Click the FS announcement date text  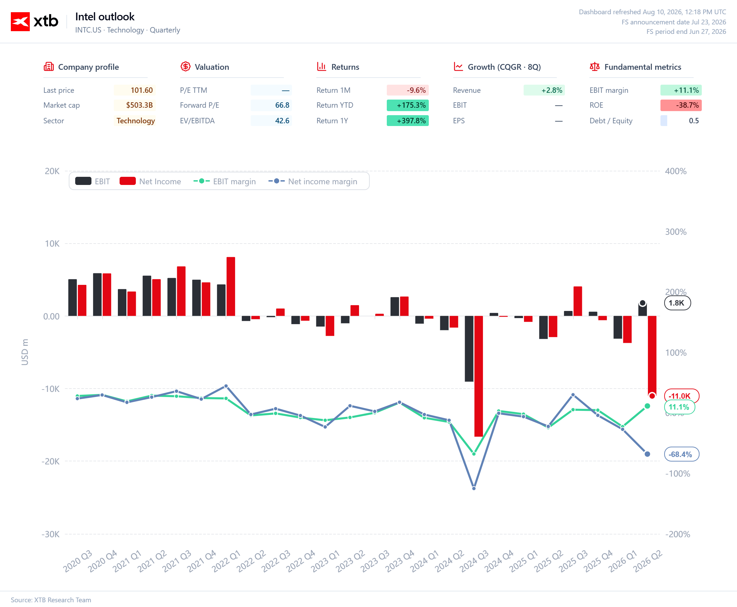[674, 22]
